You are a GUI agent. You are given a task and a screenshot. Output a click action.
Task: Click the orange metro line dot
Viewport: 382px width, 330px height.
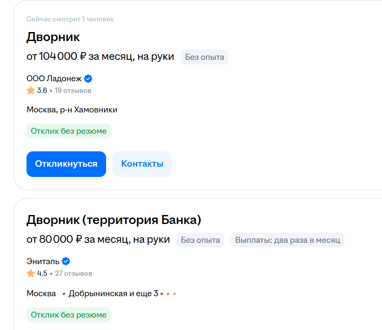click(168, 294)
